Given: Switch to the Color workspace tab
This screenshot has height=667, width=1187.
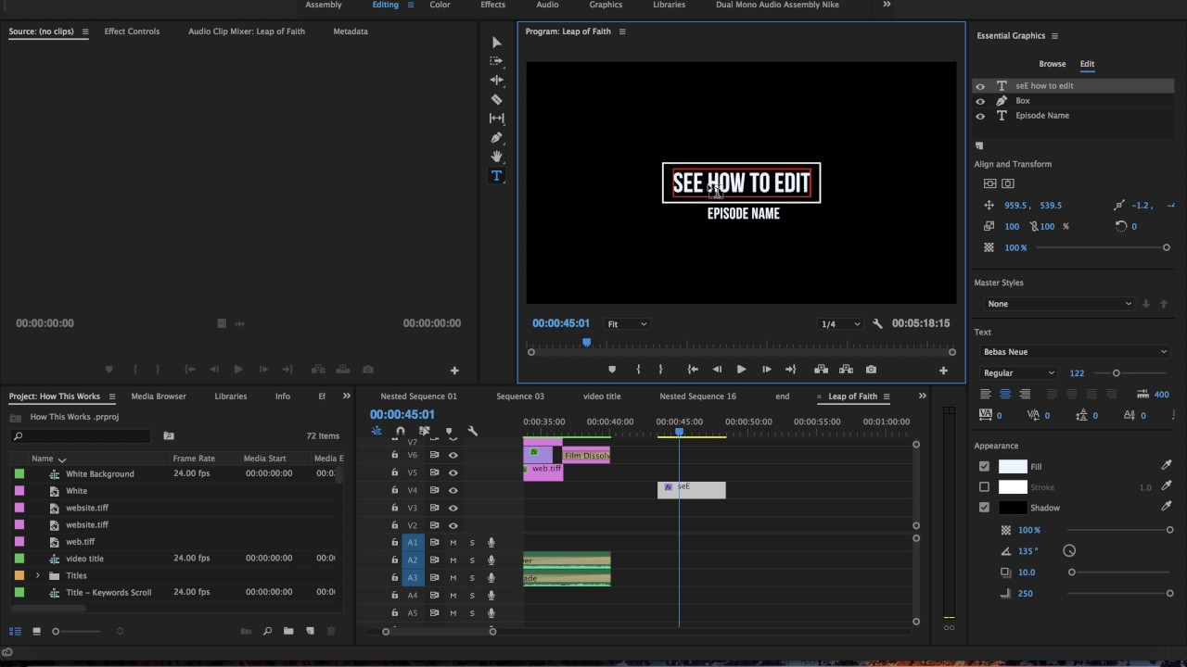Looking at the screenshot, I should [440, 5].
